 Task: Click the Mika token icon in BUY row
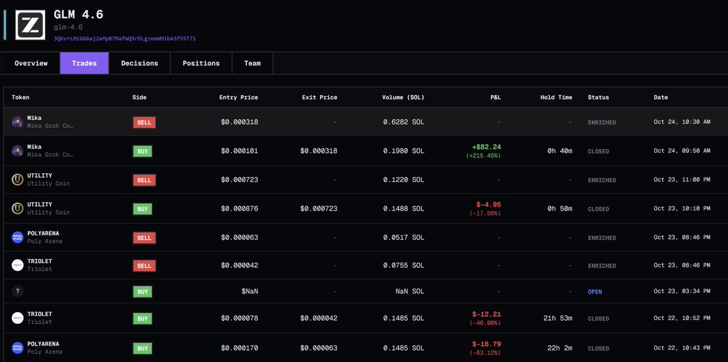pyautogui.click(x=18, y=150)
